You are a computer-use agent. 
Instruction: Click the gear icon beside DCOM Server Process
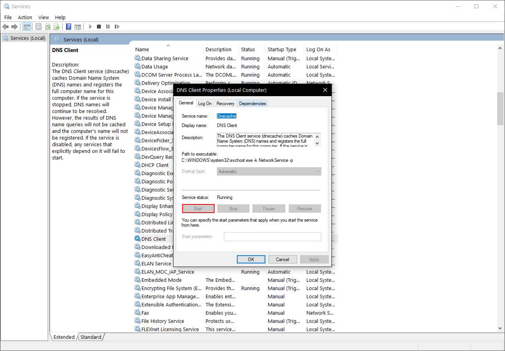pyautogui.click(x=138, y=74)
